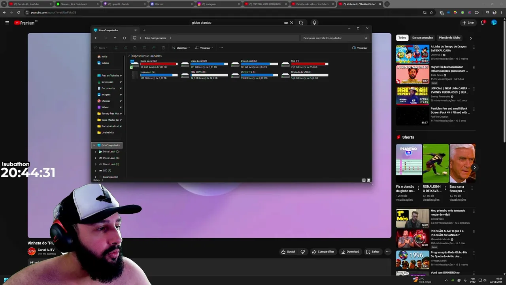
Task: Refresh the File Explorer view
Action: [x=124, y=38]
